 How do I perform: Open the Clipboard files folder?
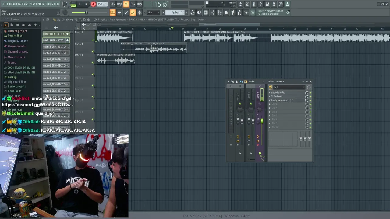pos(17,82)
